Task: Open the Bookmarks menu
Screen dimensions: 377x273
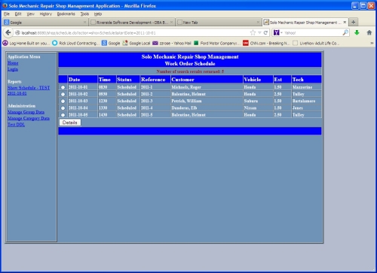Action: (66, 14)
